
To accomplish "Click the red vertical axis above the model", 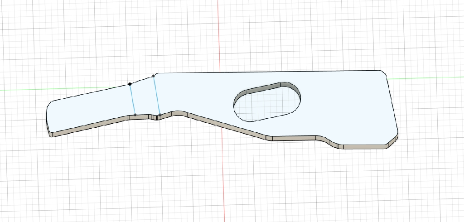I will 219,36.
